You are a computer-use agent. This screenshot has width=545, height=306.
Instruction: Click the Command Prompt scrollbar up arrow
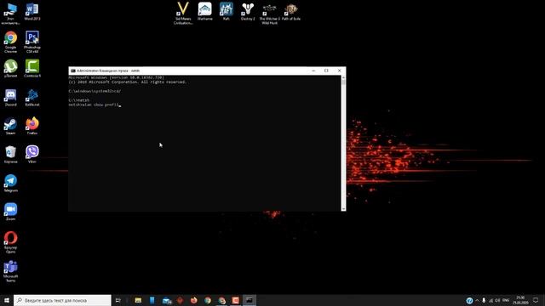click(343, 77)
